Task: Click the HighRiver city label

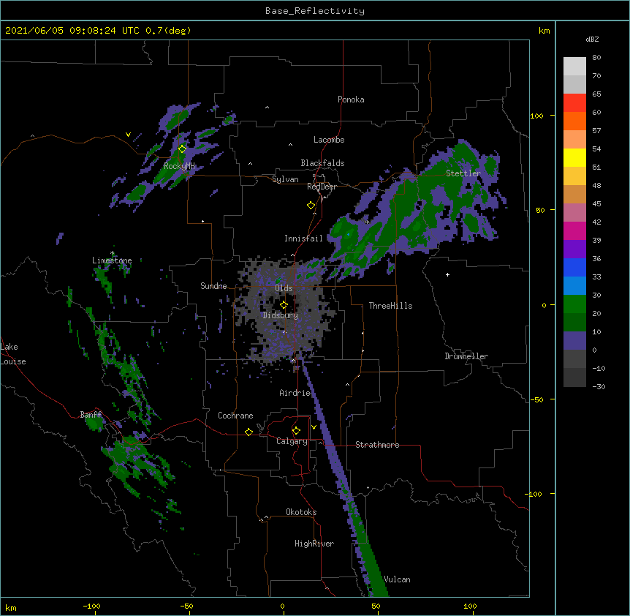Action: [314, 544]
